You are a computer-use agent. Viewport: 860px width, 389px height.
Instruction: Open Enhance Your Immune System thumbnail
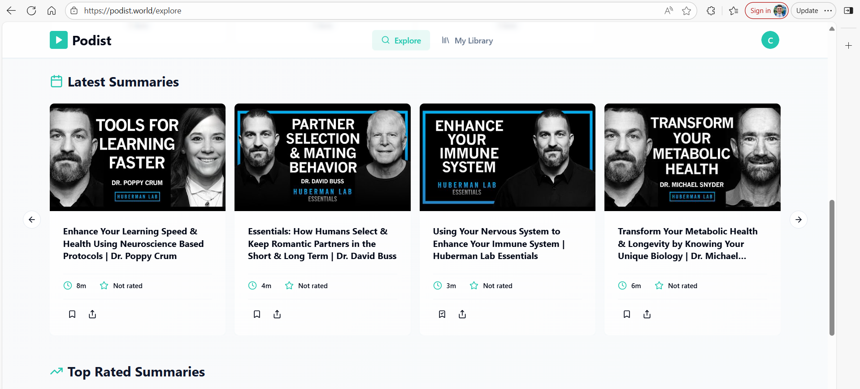point(508,157)
